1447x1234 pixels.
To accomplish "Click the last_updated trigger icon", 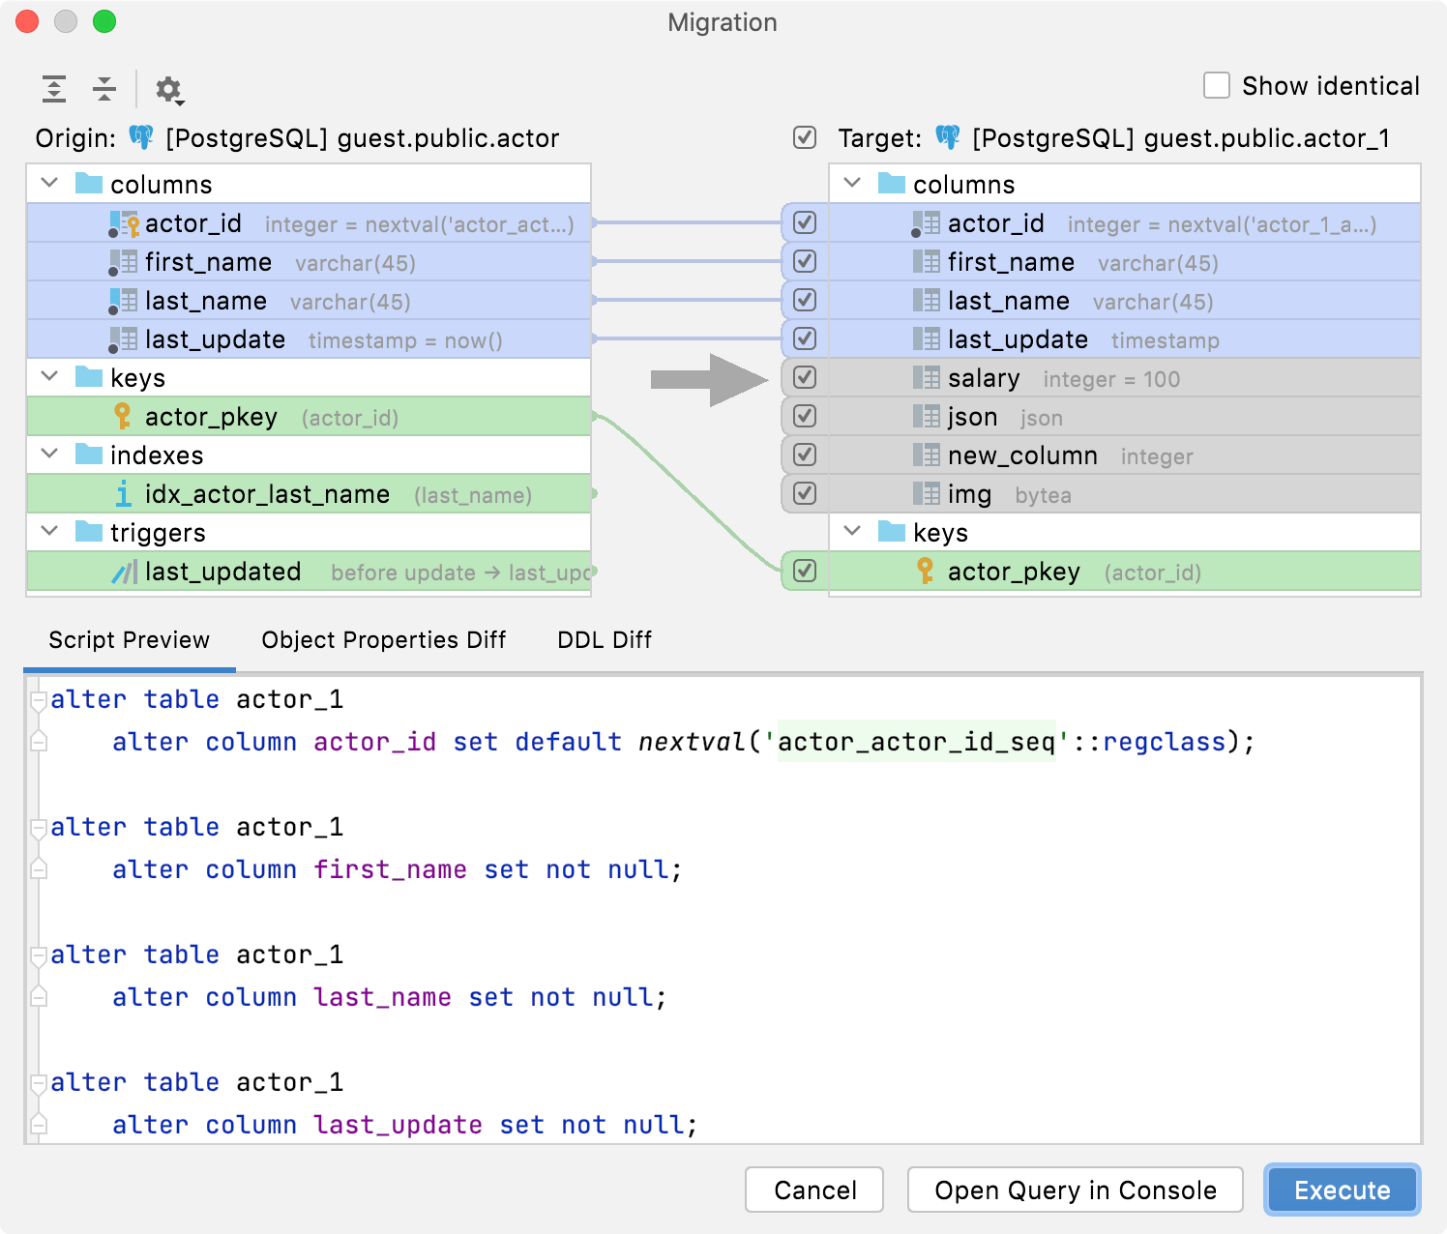I will (124, 573).
